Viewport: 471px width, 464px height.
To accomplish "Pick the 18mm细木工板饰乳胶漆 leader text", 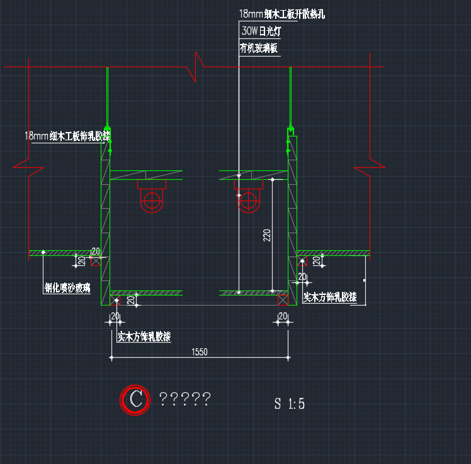I will (x=67, y=136).
